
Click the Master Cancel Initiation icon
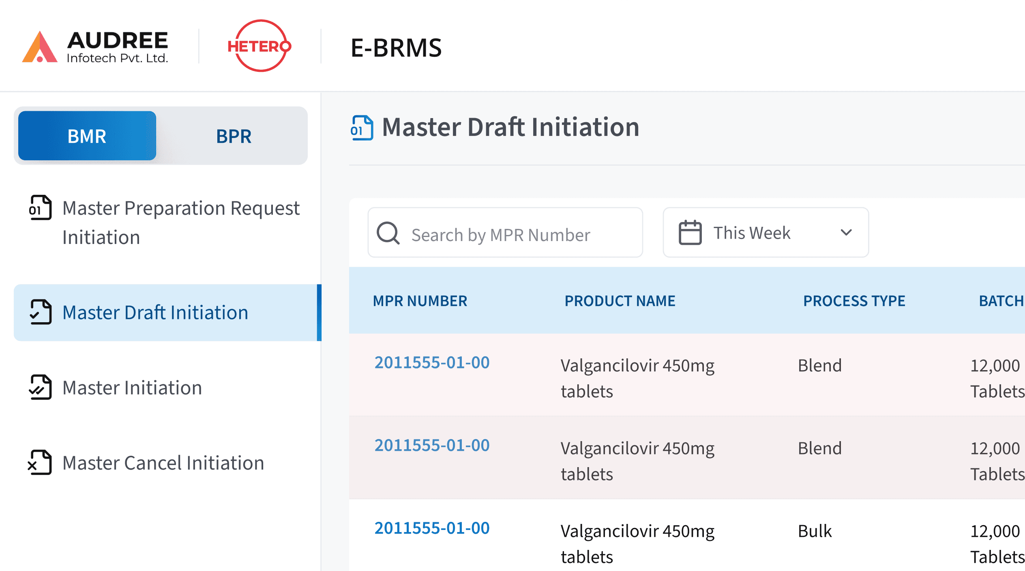40,462
